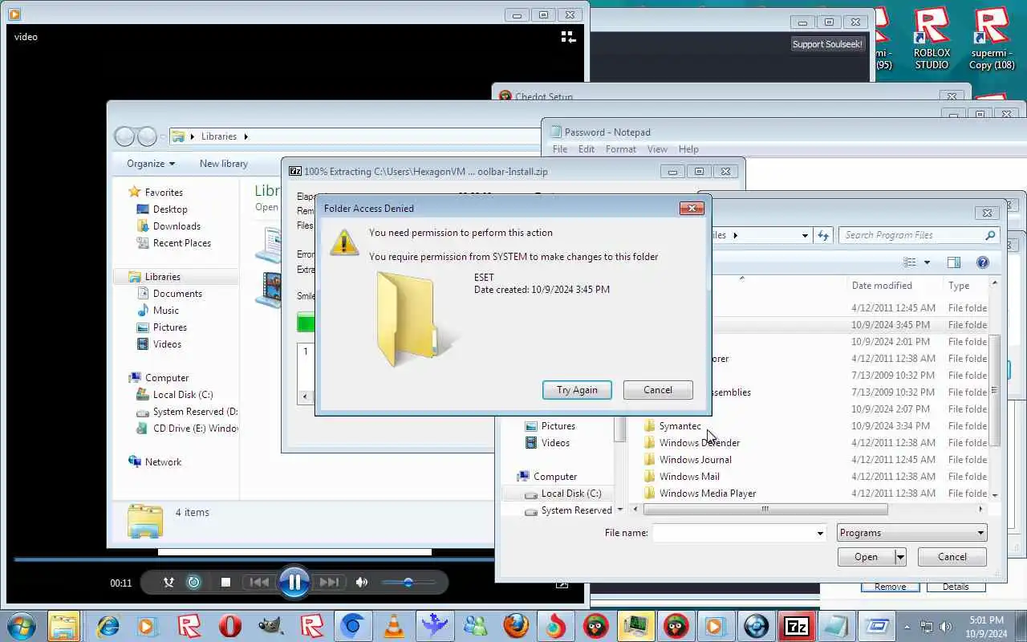Open File menu in Notepad

pyautogui.click(x=560, y=149)
